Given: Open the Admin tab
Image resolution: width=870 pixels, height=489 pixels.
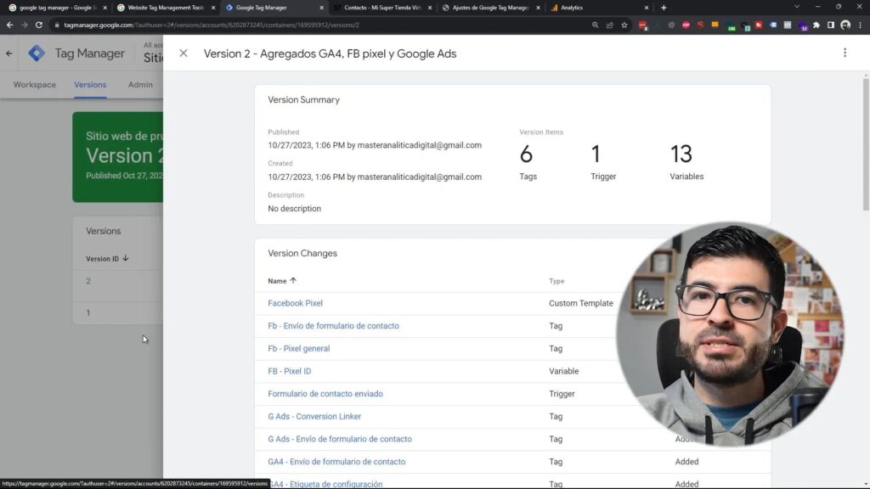Looking at the screenshot, I should [x=140, y=85].
